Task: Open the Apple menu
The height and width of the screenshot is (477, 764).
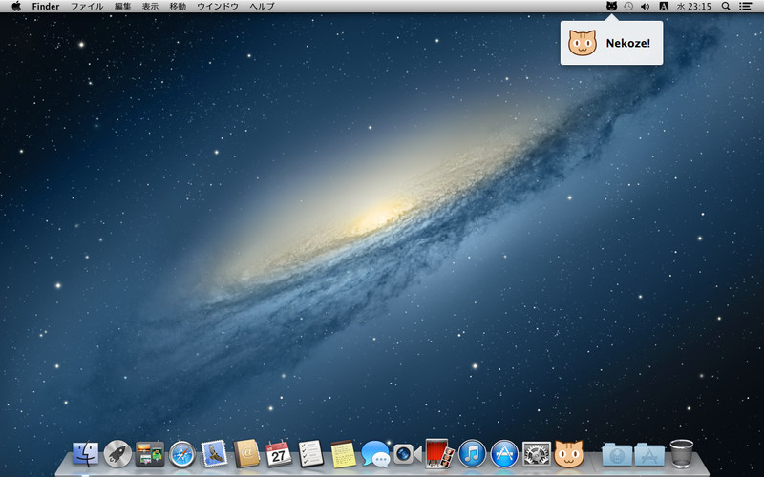Action: point(16,7)
